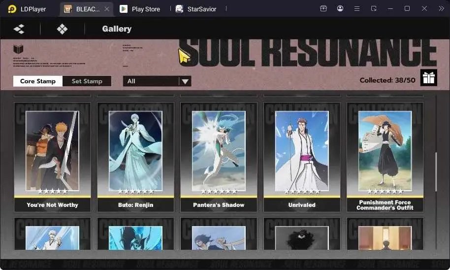Open LDPlayer store gift box icon
This screenshot has height=270, width=450.
tap(323, 8)
